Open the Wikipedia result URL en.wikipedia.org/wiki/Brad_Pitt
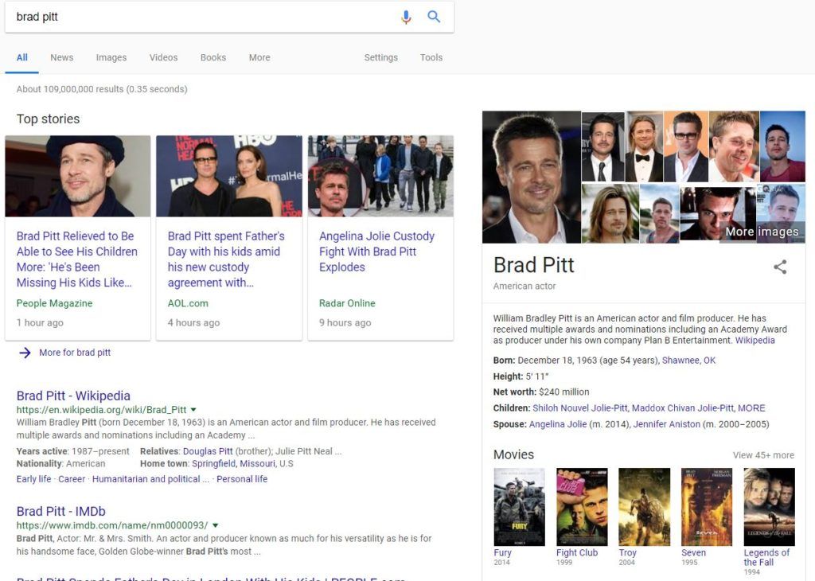The width and height of the screenshot is (815, 581). [101, 410]
